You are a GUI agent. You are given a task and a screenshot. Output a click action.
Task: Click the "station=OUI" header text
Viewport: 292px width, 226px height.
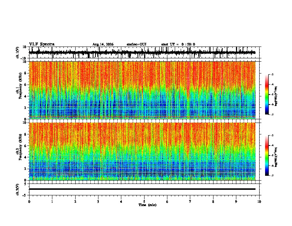[x=136, y=44]
